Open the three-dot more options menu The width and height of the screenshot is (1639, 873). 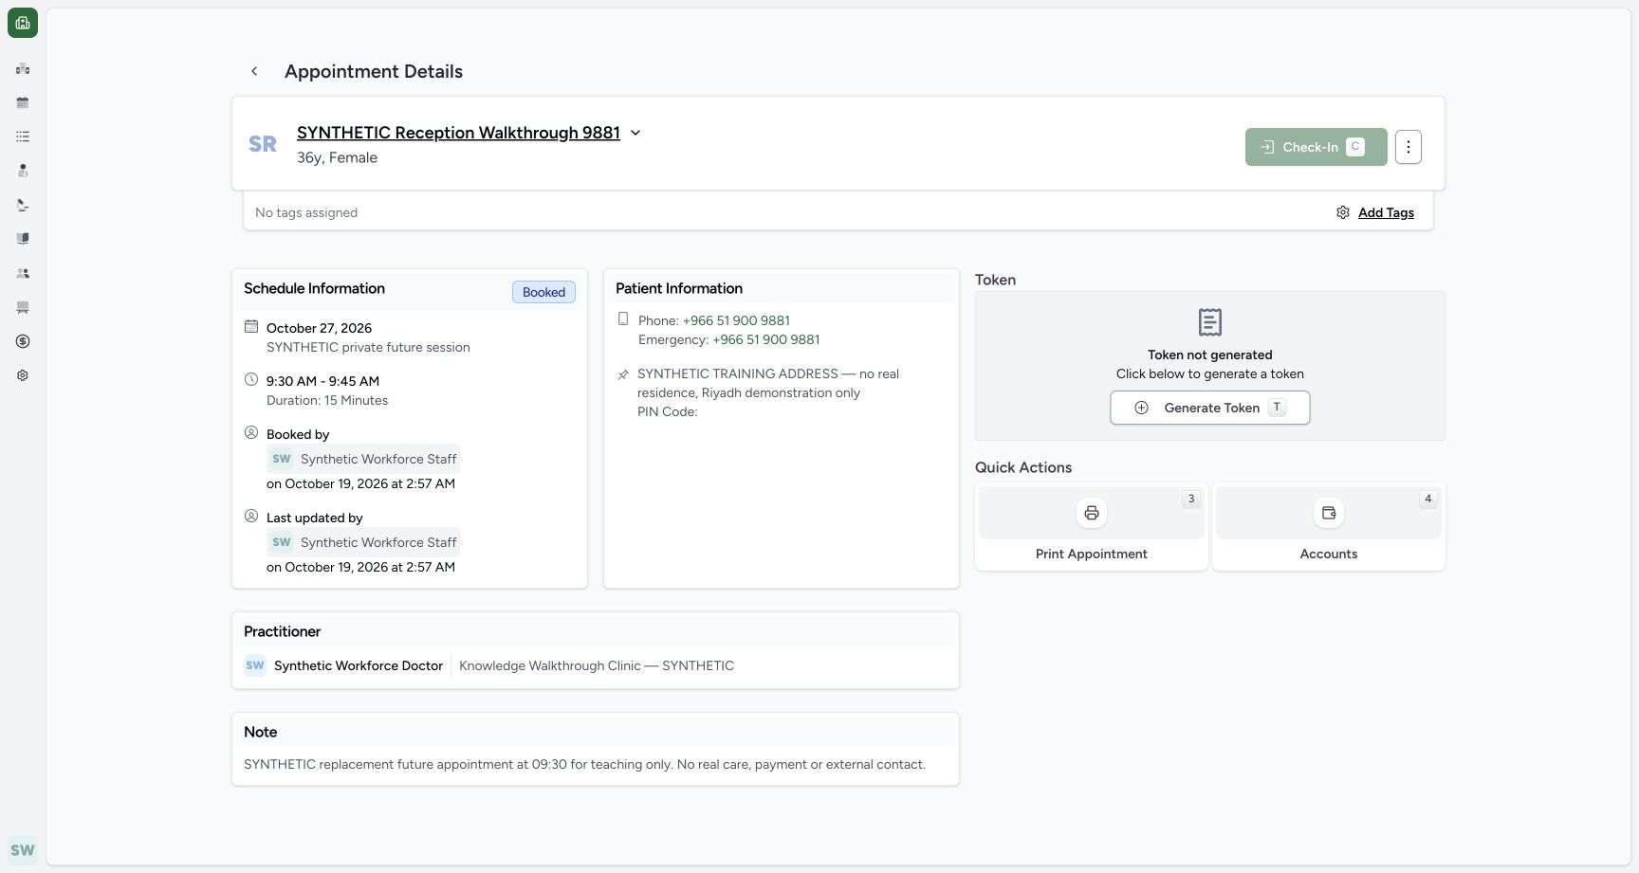tap(1409, 147)
